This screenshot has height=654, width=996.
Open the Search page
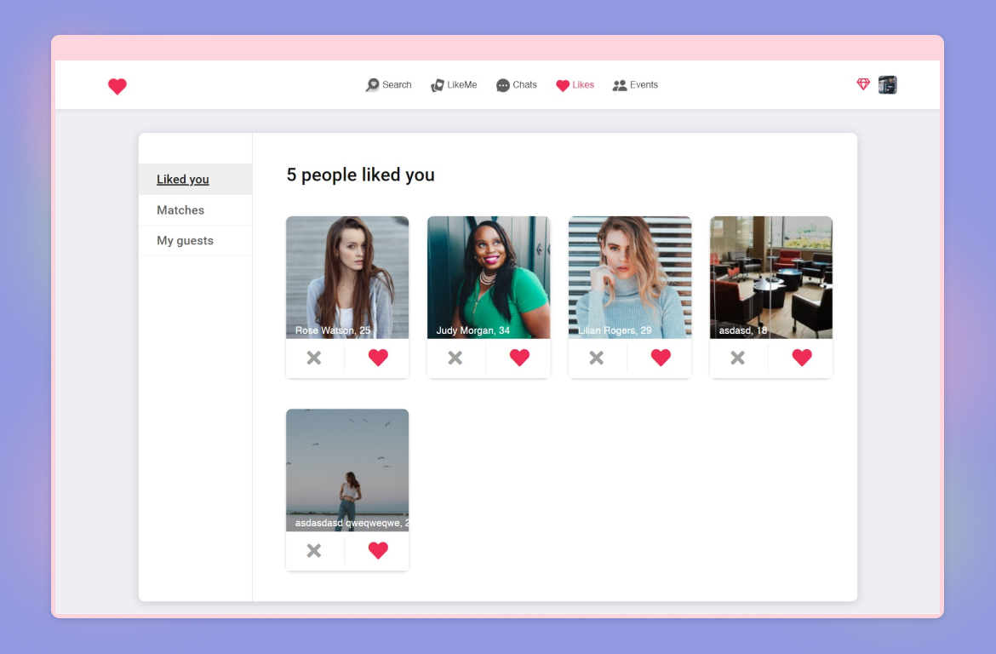point(389,85)
